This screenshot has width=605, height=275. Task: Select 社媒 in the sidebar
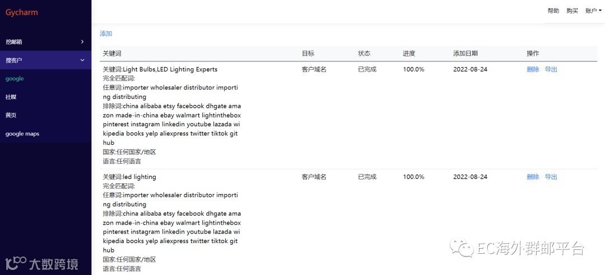pyautogui.click(x=11, y=97)
